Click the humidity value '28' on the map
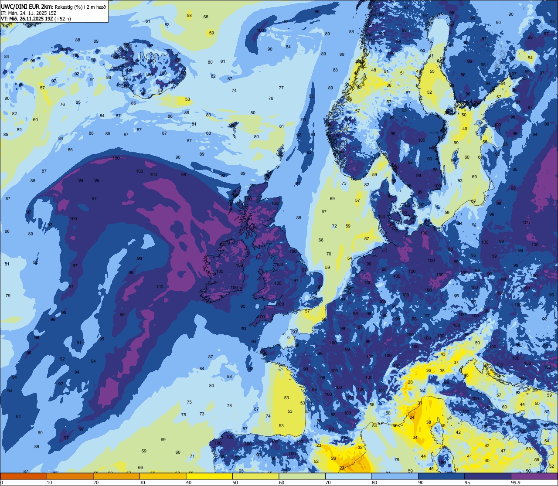The width and height of the screenshot is (558, 486). [410, 382]
